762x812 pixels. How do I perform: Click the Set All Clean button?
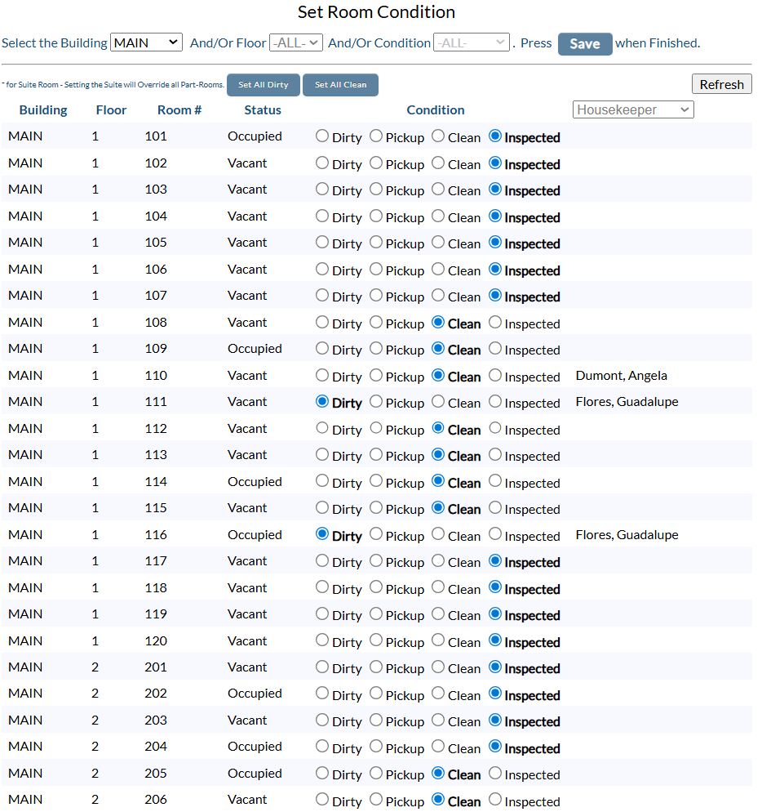tap(341, 85)
